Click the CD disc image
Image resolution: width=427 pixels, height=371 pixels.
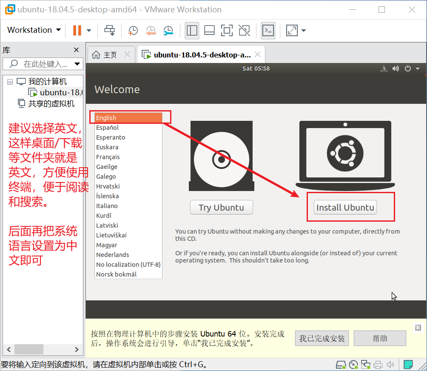pos(222,156)
